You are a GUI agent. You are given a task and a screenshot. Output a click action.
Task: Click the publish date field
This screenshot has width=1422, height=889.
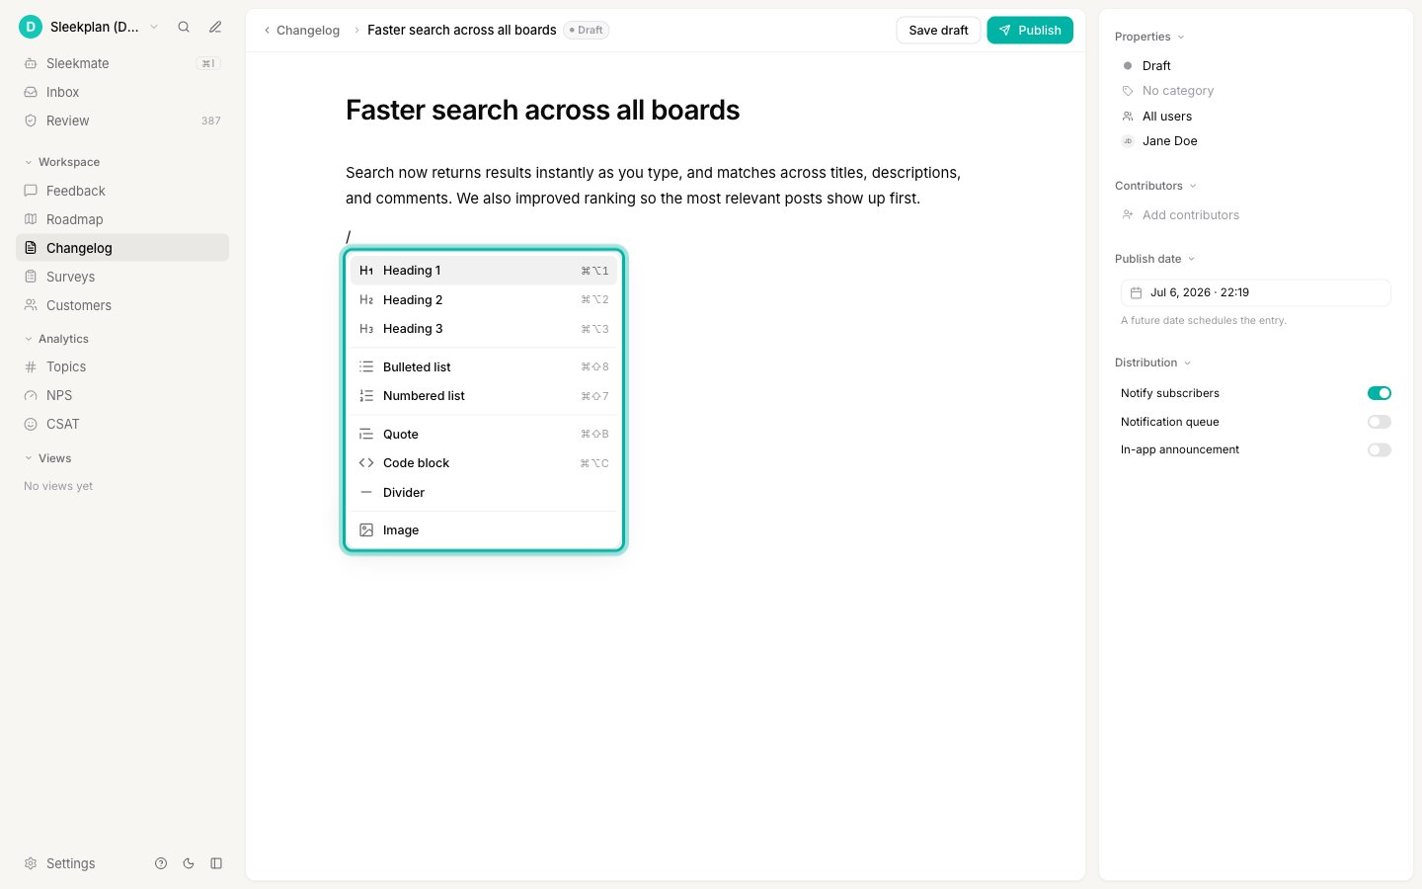tap(1256, 292)
